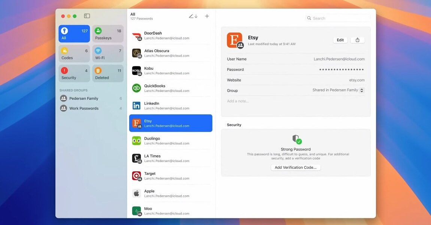Click the sort order icon above the list
This screenshot has width=431, height=225.
(x=193, y=16)
